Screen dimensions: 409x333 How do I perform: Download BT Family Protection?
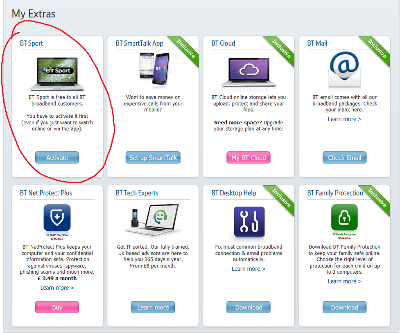click(x=345, y=307)
